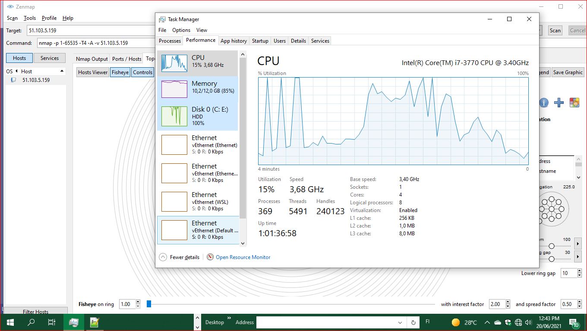
Task: Switch to the App history tab
Action: tap(234, 41)
